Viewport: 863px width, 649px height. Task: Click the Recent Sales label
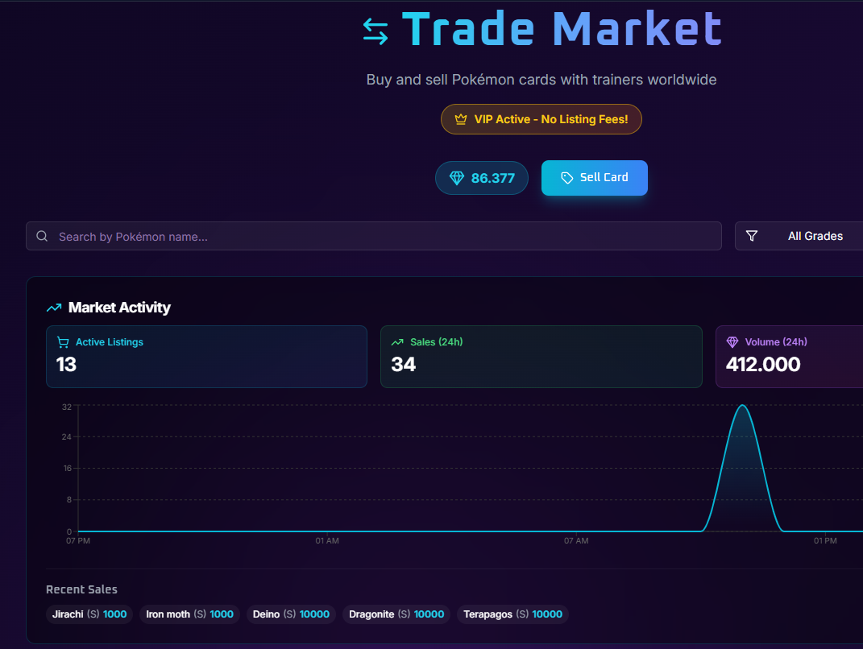[x=81, y=589]
